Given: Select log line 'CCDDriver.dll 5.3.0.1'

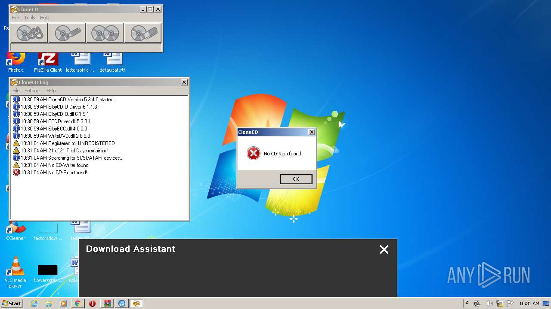Looking at the screenshot, I should coord(52,121).
